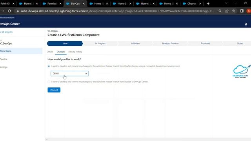
Task: Open browser side panel icon
Action: tap(242, 11)
